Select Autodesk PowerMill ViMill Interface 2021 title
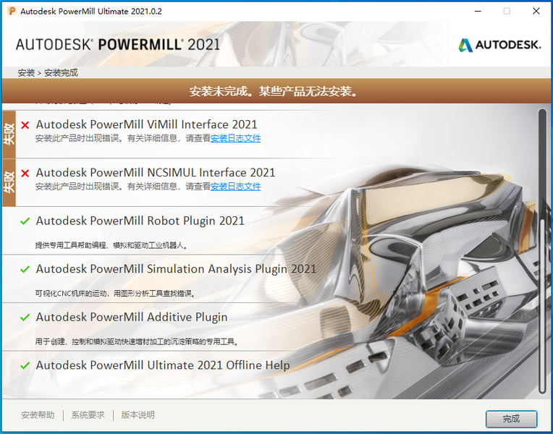The height and width of the screenshot is (434, 553). (147, 124)
